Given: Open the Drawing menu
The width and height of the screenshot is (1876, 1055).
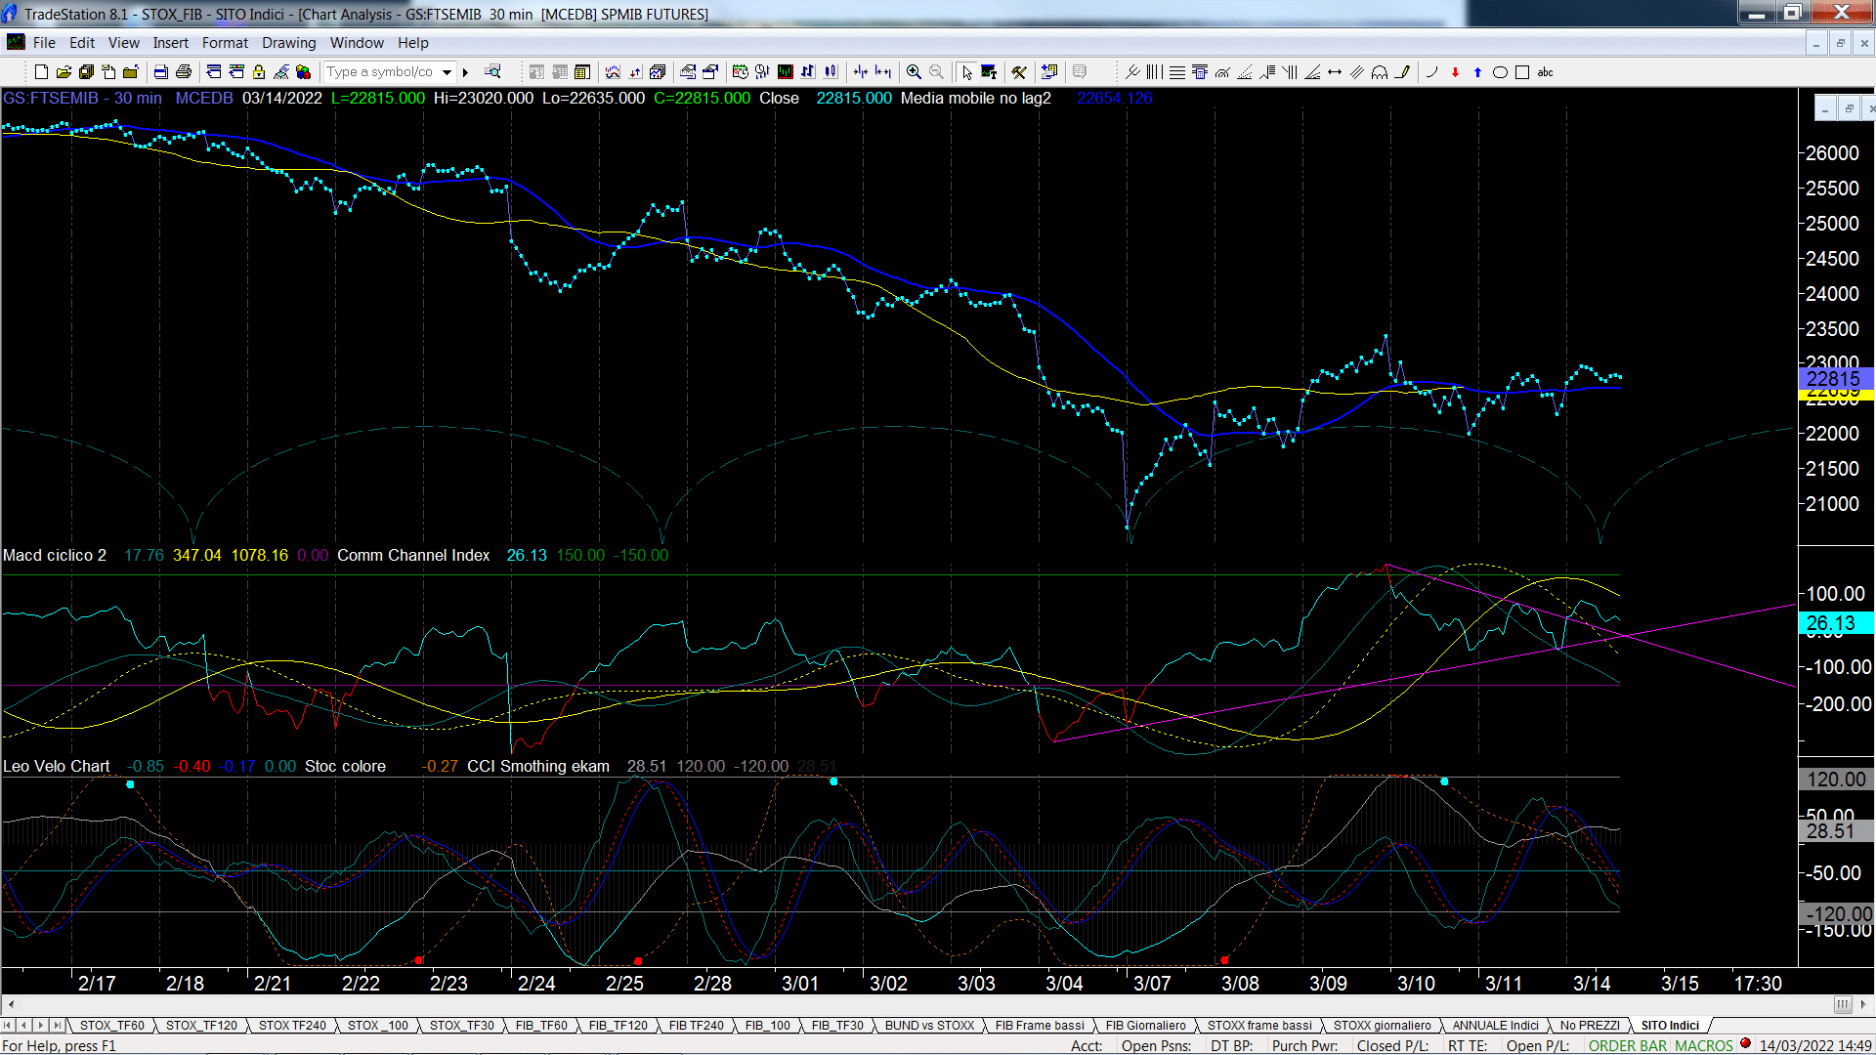Looking at the screenshot, I should pyautogui.click(x=288, y=43).
